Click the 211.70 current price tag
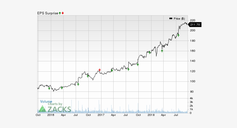 coord(195,25)
